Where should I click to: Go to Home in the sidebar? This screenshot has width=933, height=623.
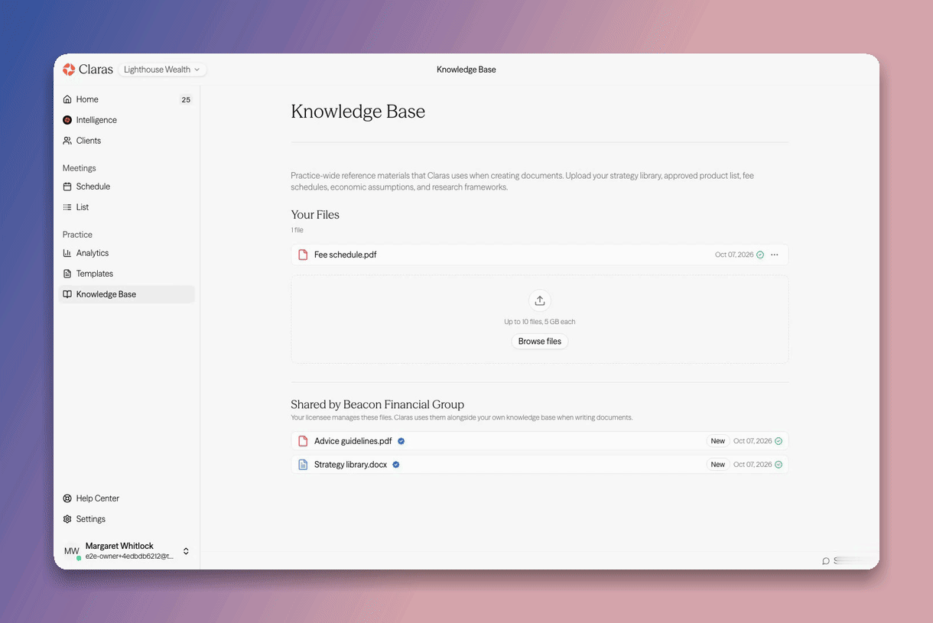[126, 99]
